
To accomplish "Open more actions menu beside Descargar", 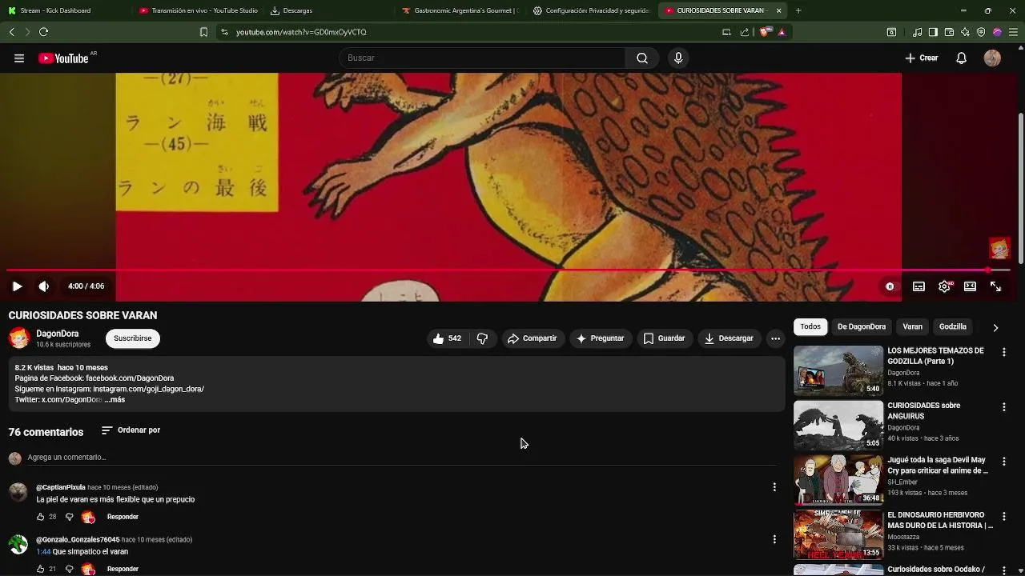I will pyautogui.click(x=775, y=338).
